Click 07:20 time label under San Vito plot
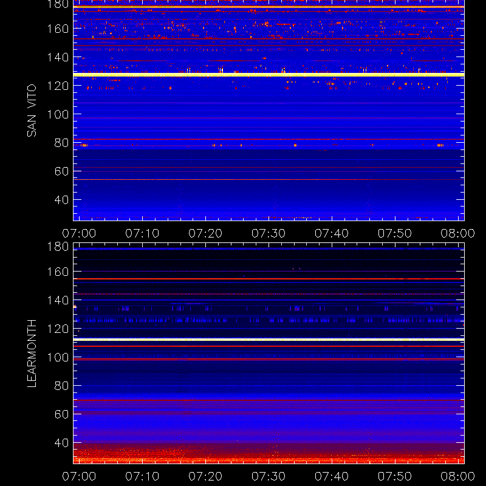 coord(205,233)
